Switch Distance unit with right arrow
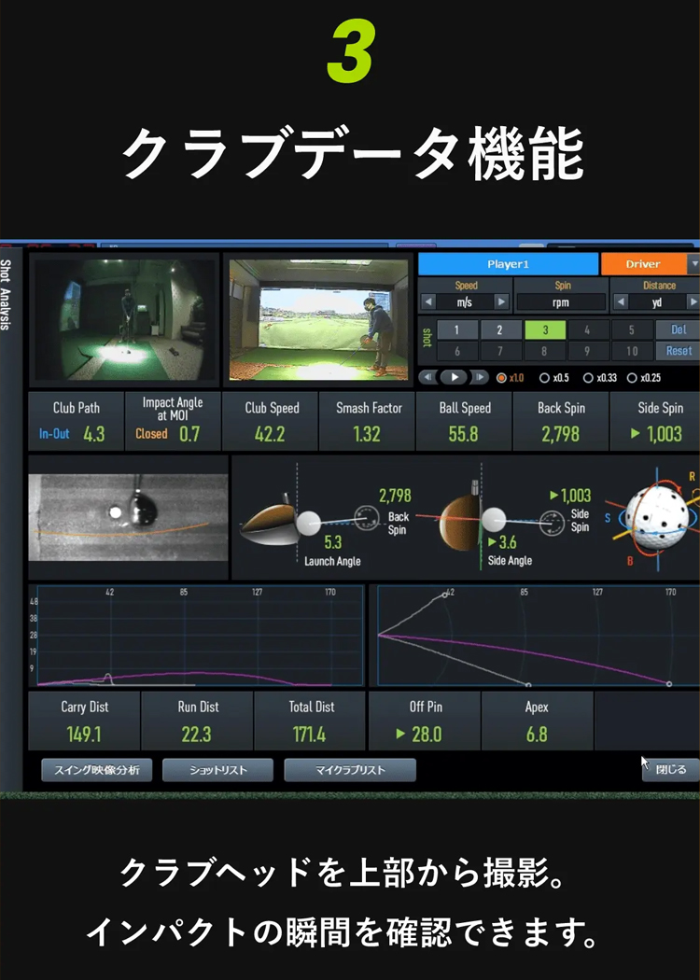 click(x=693, y=302)
